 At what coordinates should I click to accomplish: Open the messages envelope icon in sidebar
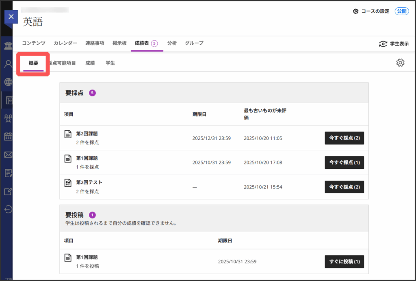8,155
